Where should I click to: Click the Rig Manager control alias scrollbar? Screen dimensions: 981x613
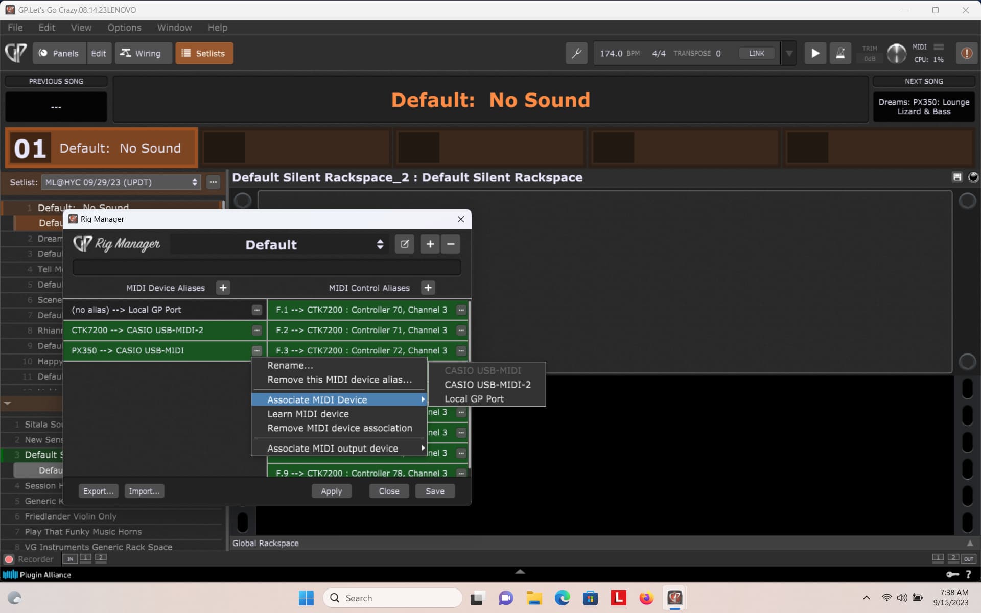(x=469, y=386)
